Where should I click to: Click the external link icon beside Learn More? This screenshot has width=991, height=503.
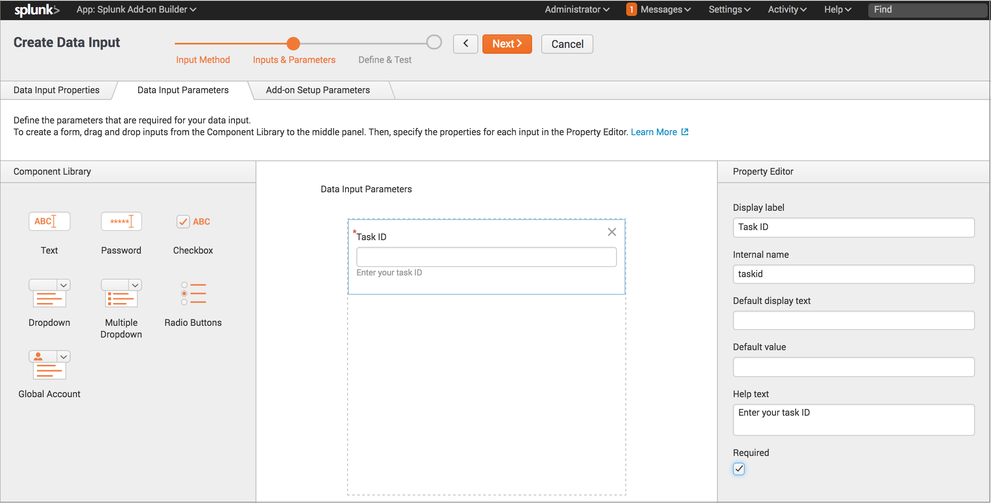tap(685, 132)
